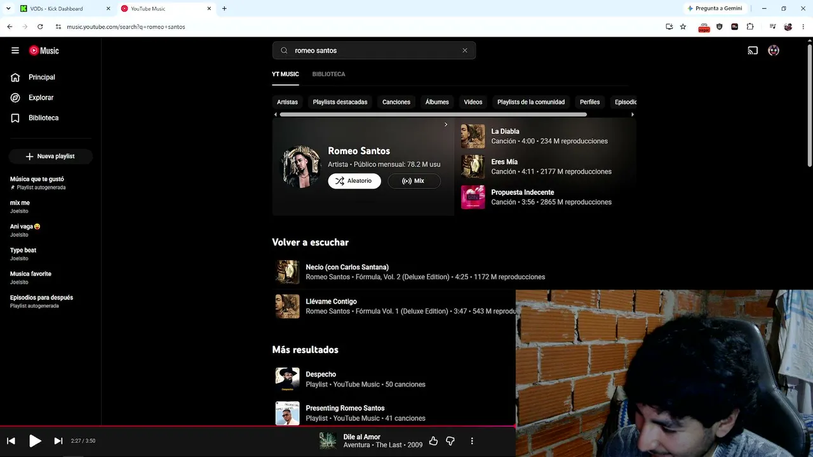Open a new browser tab
This screenshot has height=457, width=813.
[224, 9]
